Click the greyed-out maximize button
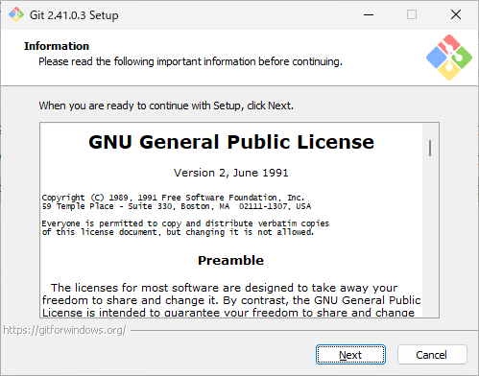 click(412, 14)
